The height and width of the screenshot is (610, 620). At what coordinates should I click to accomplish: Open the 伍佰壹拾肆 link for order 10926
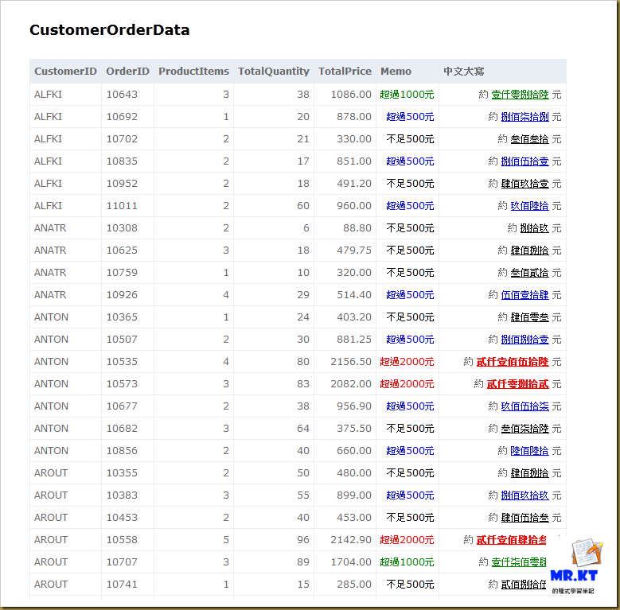click(x=524, y=295)
